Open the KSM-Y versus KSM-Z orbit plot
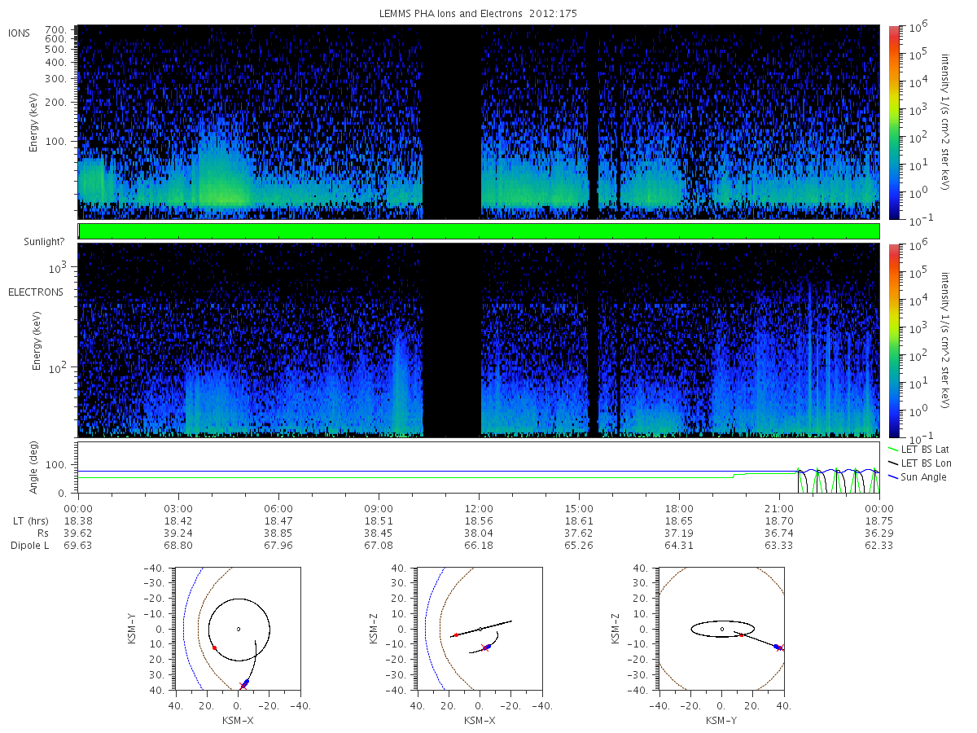This screenshot has height=733, width=977. point(721,629)
